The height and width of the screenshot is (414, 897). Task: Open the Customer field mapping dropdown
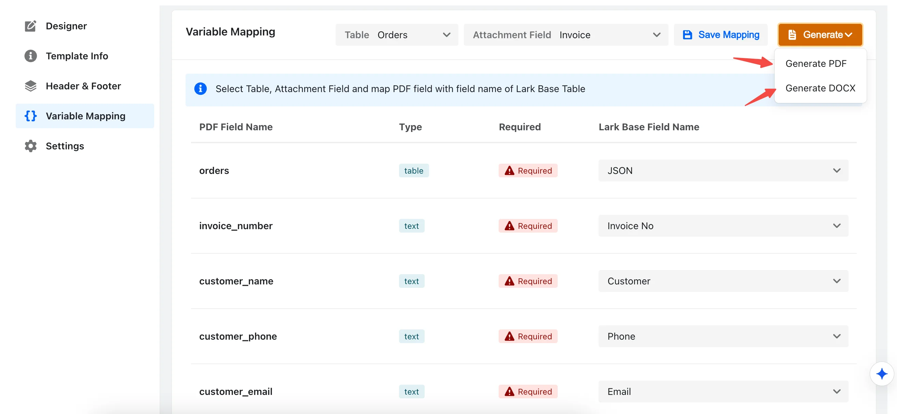pos(723,281)
